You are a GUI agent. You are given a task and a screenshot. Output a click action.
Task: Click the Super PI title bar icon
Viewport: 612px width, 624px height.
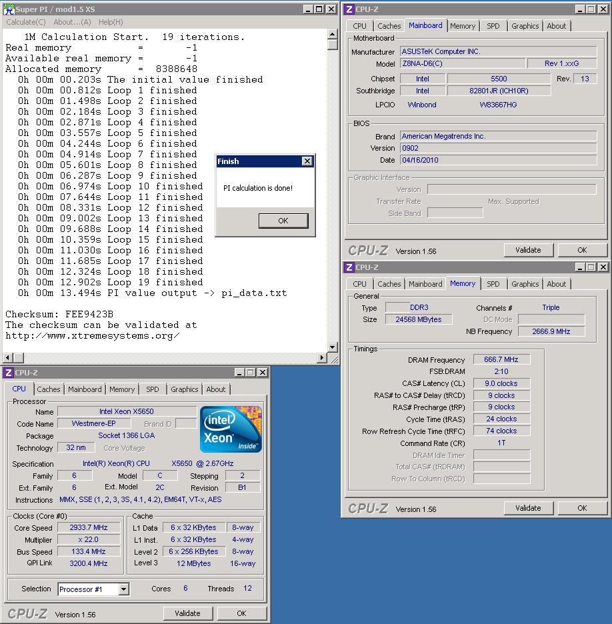click(9, 9)
